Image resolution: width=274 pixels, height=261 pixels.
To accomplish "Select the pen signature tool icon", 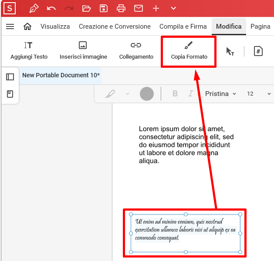I will 34,8.
